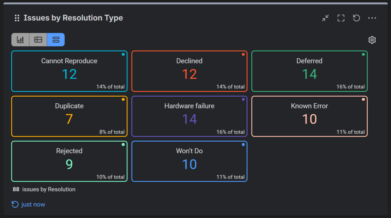
Task: Toggle the Declined tile's red indicator dot
Action: (243, 54)
